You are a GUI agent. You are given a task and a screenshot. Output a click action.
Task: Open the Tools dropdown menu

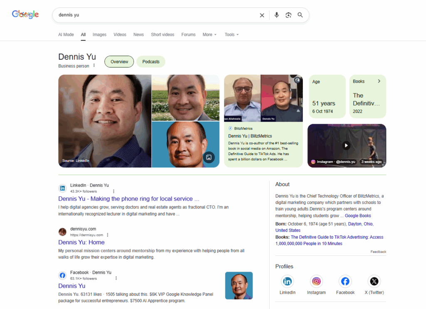231,34
